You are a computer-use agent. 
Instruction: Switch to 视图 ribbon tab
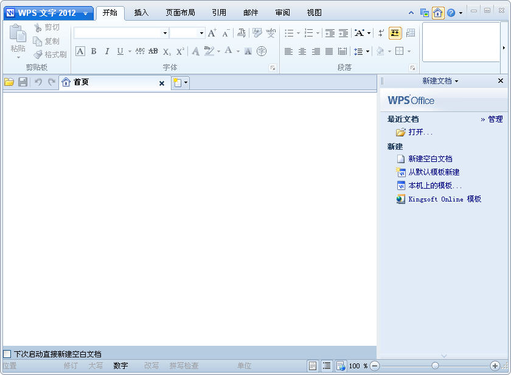tap(314, 13)
